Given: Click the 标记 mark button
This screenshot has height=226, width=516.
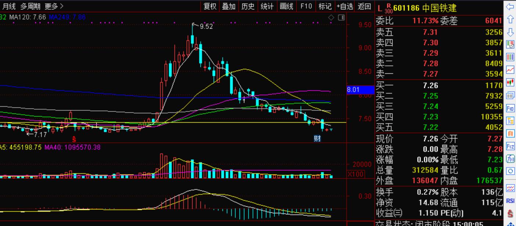Looking at the screenshot, I should point(325,6).
